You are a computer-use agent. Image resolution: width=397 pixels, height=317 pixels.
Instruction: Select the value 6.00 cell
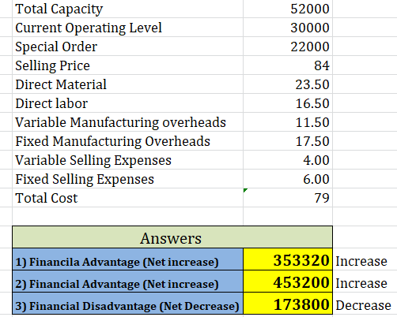[288, 179]
